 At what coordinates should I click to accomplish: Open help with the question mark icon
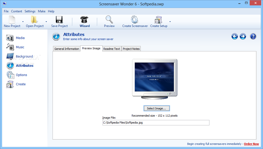pyautogui.click(x=253, y=36)
